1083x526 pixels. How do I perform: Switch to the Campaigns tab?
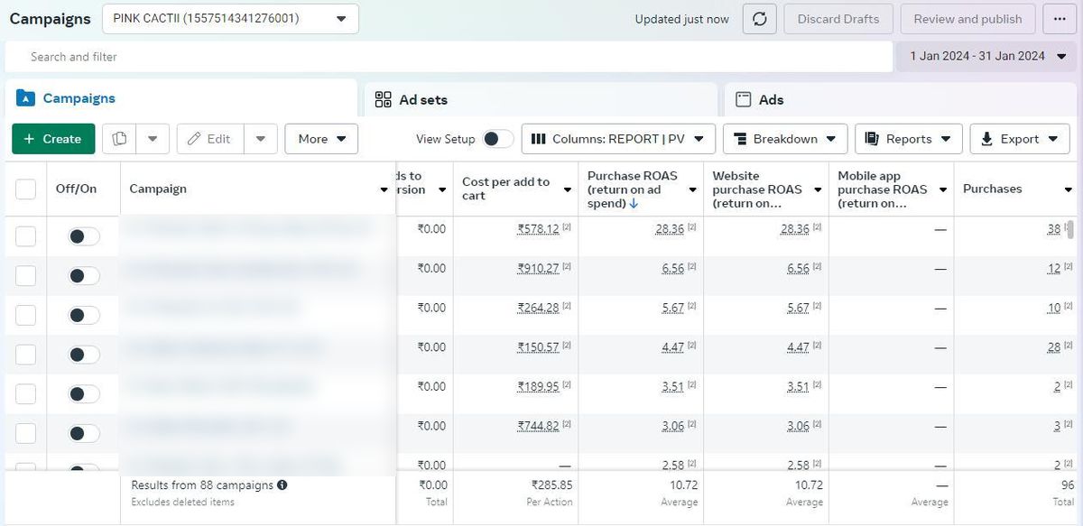point(181,98)
